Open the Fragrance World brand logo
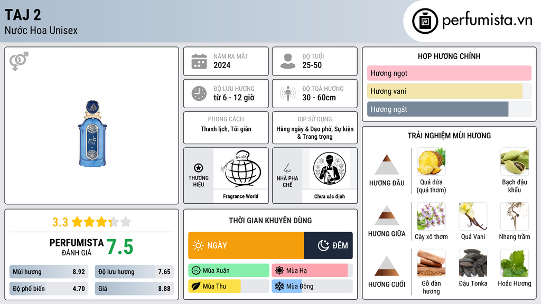This screenshot has width=541, height=304. pos(240,169)
